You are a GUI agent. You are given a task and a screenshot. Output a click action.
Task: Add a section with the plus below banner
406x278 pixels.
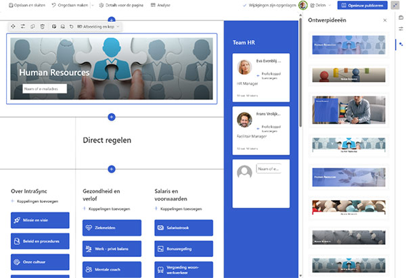tap(112, 117)
